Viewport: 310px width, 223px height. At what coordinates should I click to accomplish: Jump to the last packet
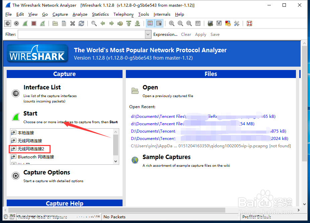point(137,23)
